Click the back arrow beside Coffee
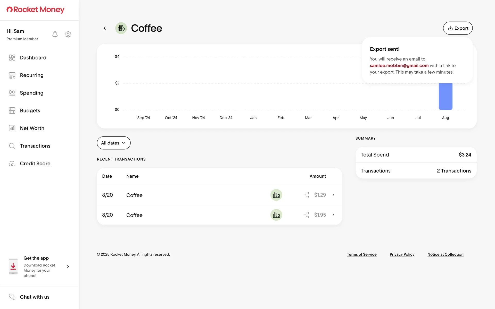 point(105,28)
